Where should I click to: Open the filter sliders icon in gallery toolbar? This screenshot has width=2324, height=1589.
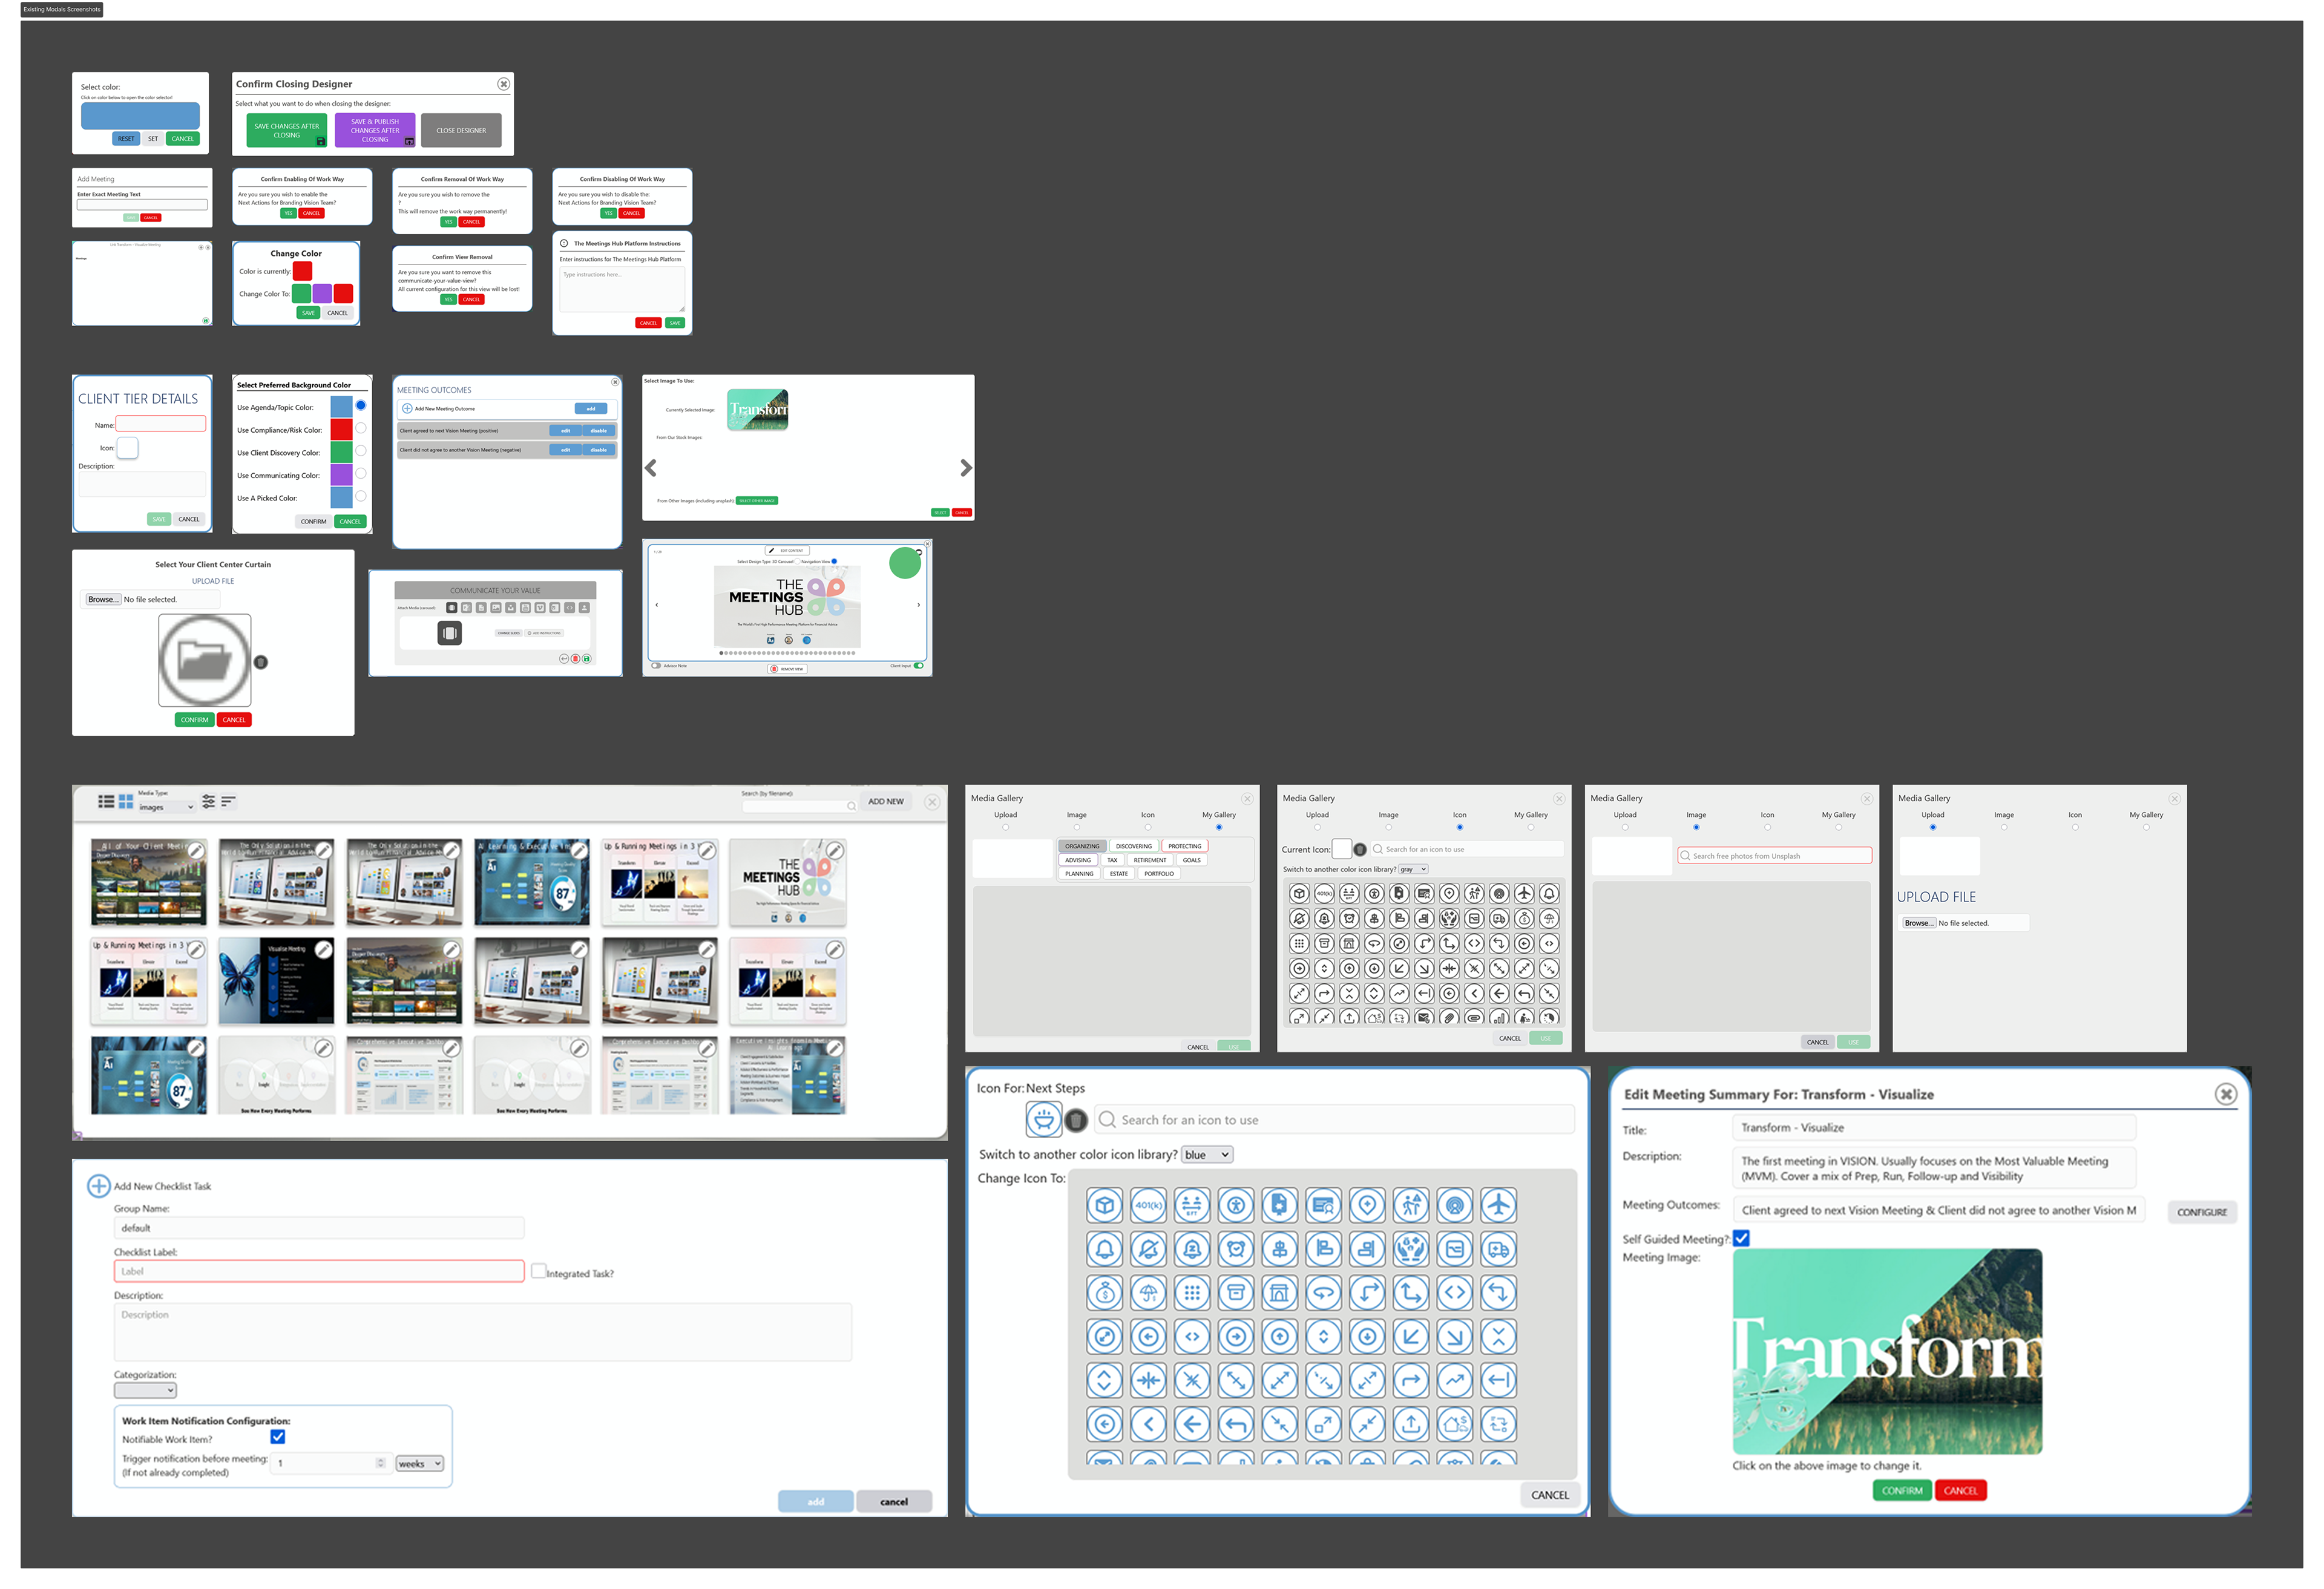tap(208, 801)
